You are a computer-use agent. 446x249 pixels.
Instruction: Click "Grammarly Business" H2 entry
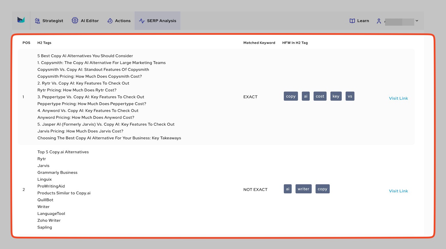click(x=58, y=173)
